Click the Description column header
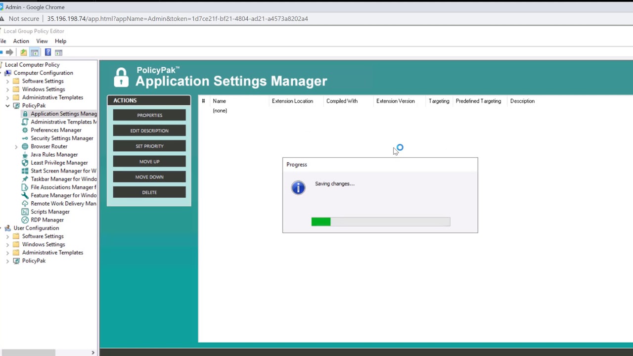The image size is (633, 356). [x=522, y=101]
